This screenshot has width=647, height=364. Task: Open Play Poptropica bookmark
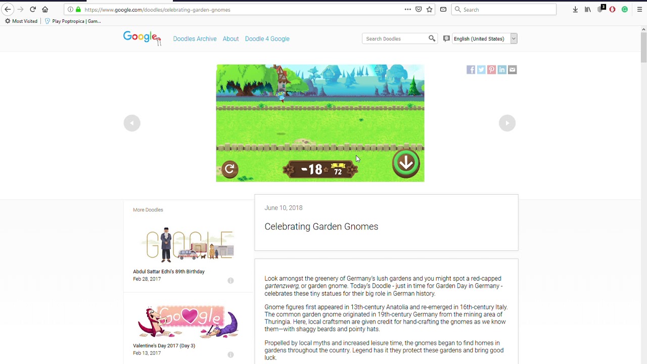(x=73, y=21)
